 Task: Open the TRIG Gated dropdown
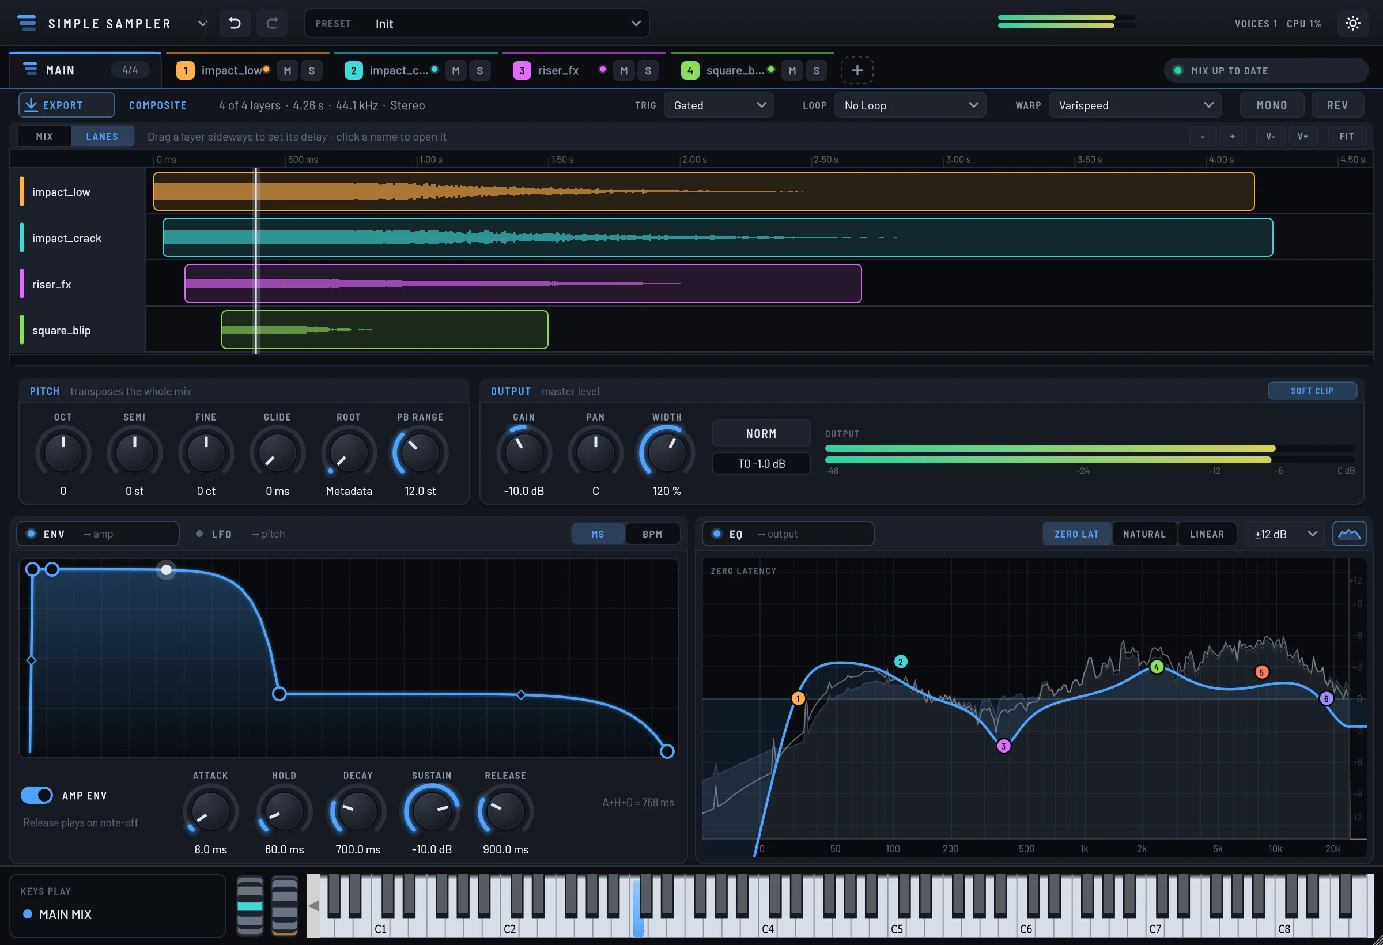point(718,105)
